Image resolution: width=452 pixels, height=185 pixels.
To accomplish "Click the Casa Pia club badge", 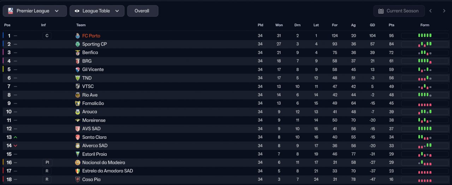I will pyautogui.click(x=78, y=179).
